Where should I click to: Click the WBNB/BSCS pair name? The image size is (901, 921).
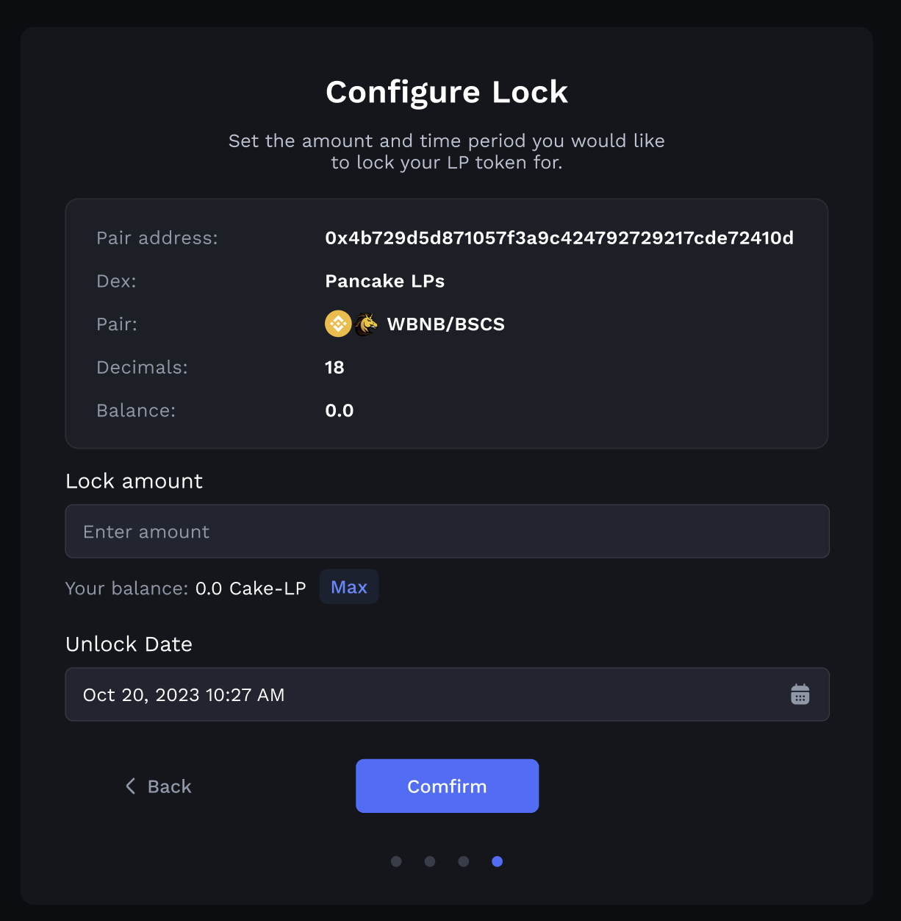click(445, 324)
